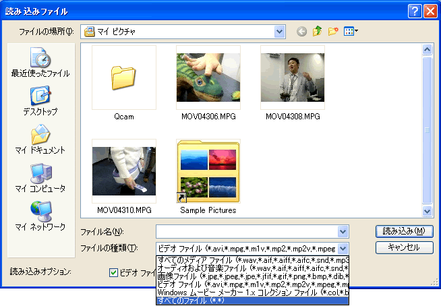Screen dimensions: 441x306
Task: Select マイ コンピュータ in the places bar
Action: [x=40, y=177]
